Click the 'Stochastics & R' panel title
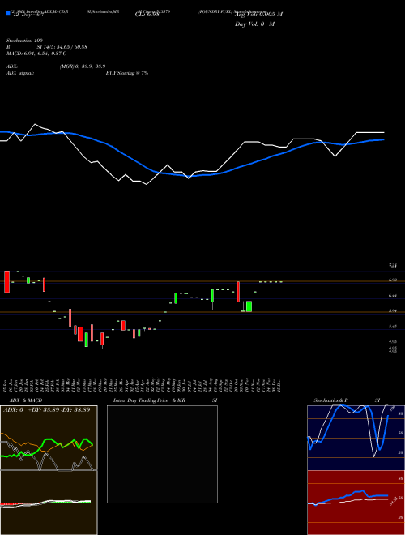Image resolution: width=405 pixels, height=535 pixels. point(331,400)
